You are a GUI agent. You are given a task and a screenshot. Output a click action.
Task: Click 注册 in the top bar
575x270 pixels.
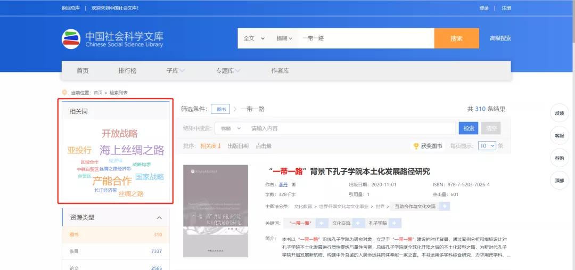point(506,8)
